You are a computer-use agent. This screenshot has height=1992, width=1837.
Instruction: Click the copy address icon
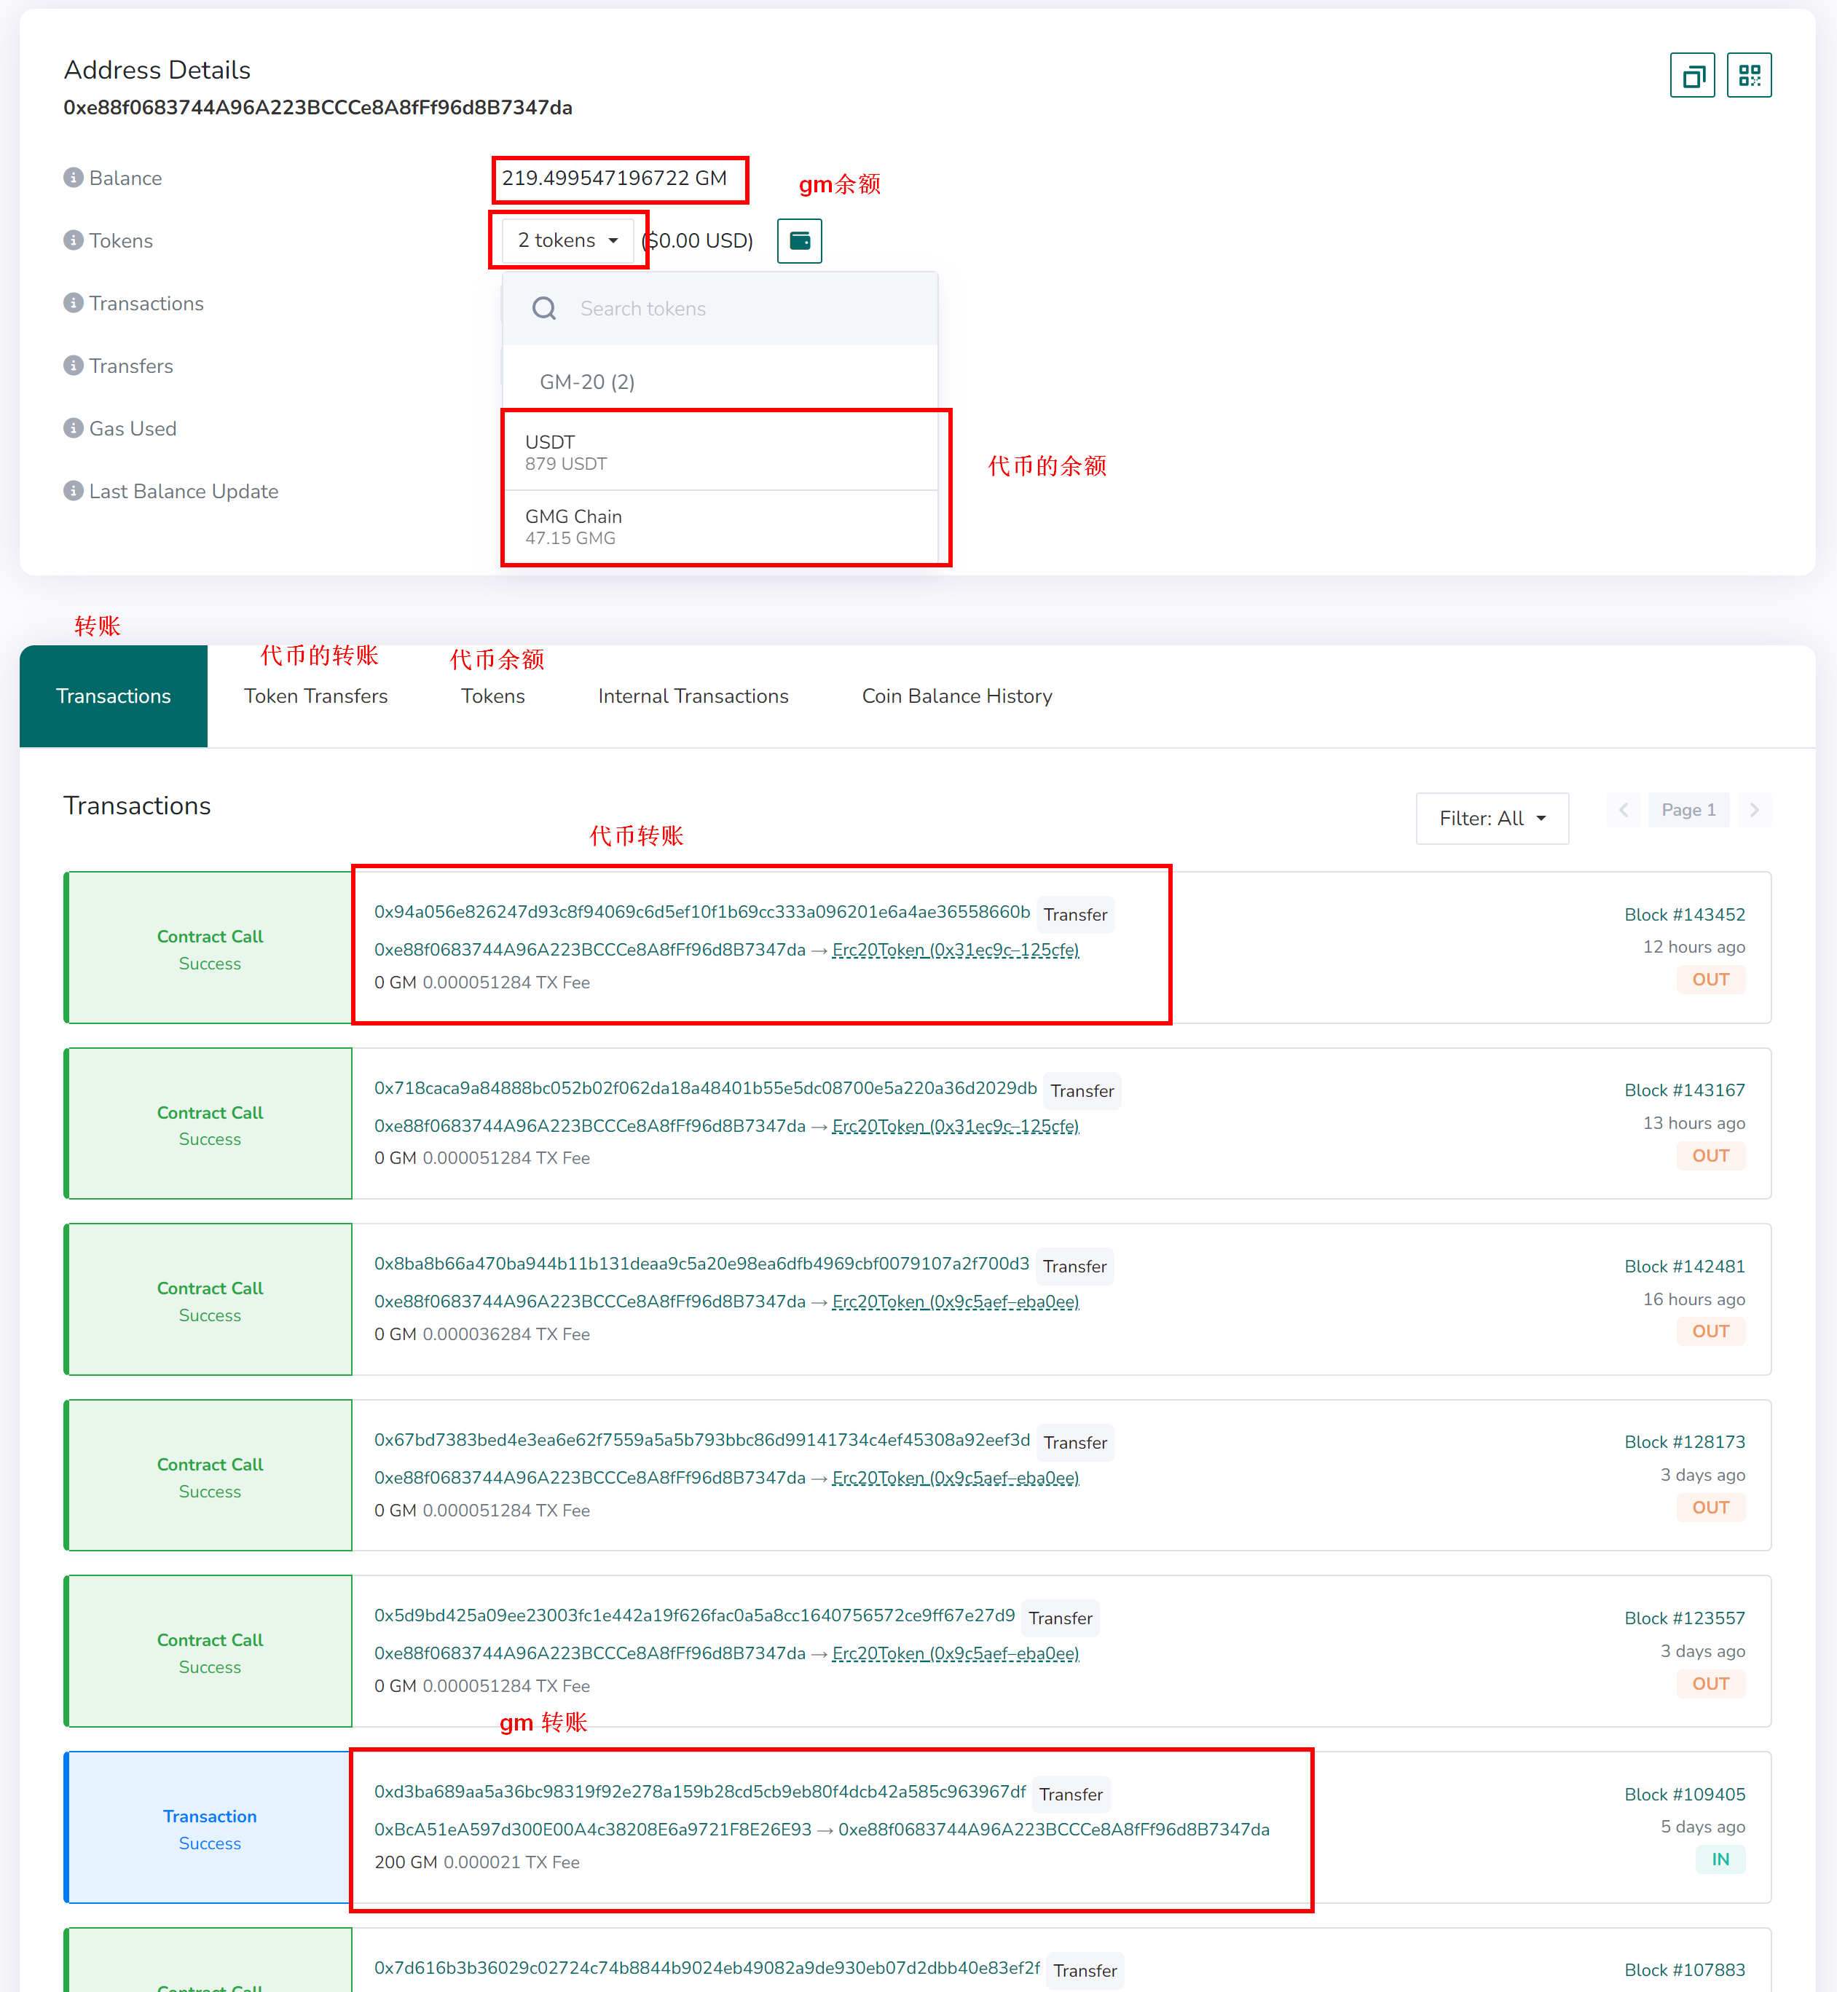(x=1692, y=76)
